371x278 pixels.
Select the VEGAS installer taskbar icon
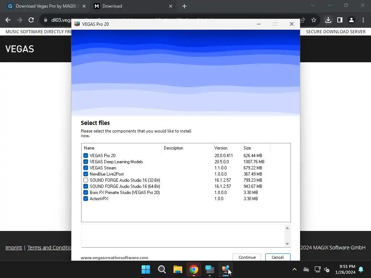(x=225, y=269)
